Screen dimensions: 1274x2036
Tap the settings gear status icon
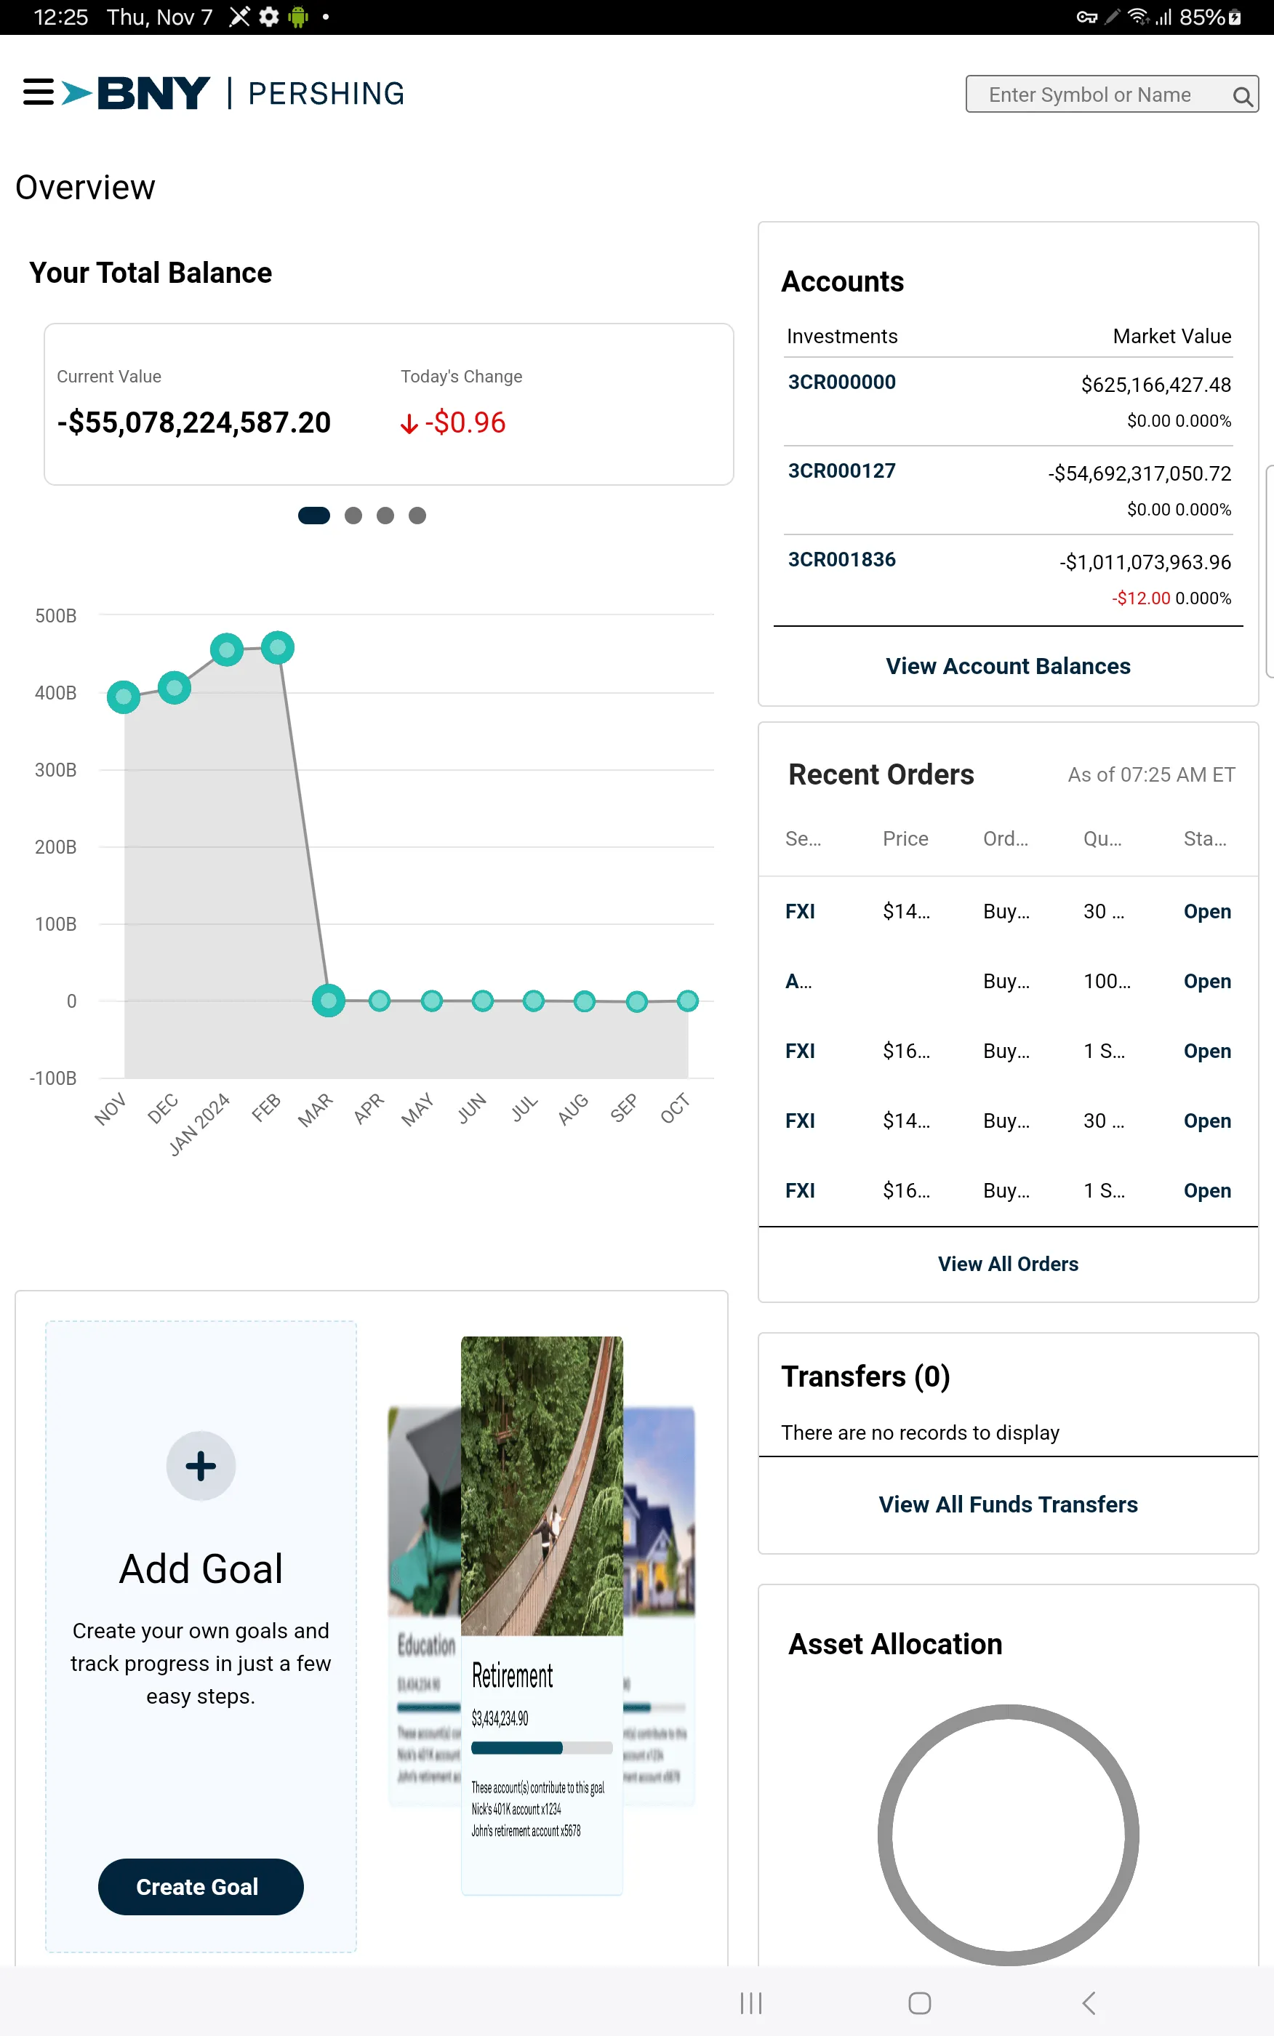[269, 17]
